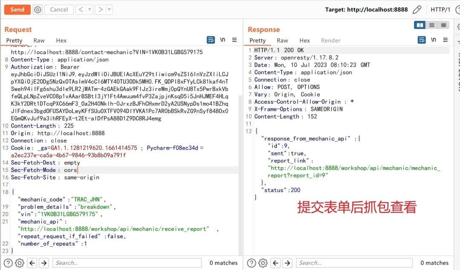Toggle non-printable characters \n in Request panel

coord(223,40)
